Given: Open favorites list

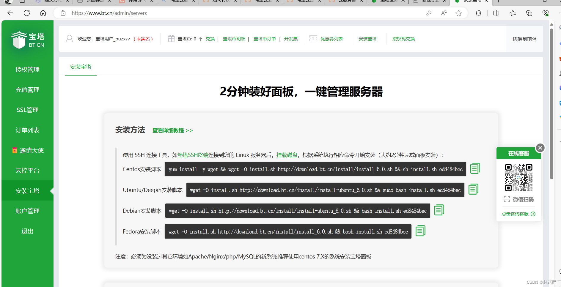Looking at the screenshot, I should [x=513, y=13].
